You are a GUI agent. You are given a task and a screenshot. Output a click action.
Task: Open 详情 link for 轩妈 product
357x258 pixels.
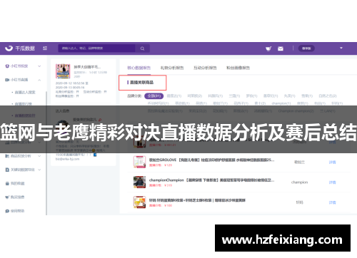tap(332, 202)
